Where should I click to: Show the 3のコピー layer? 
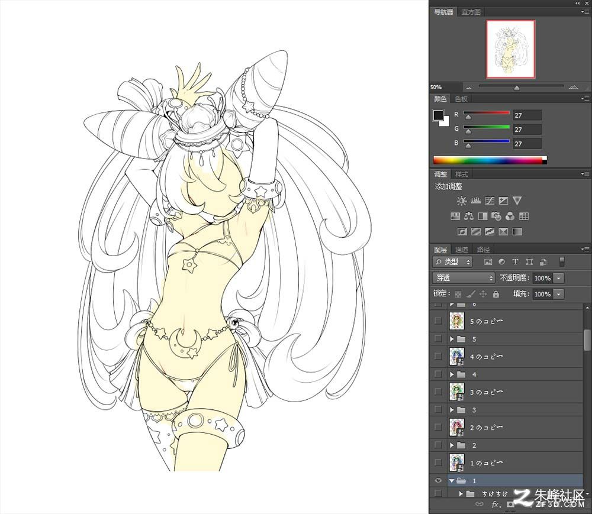pyautogui.click(x=438, y=392)
